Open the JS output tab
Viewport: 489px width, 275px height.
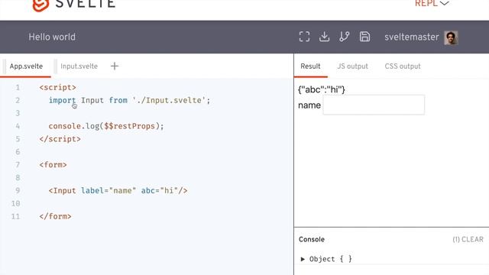click(x=352, y=66)
